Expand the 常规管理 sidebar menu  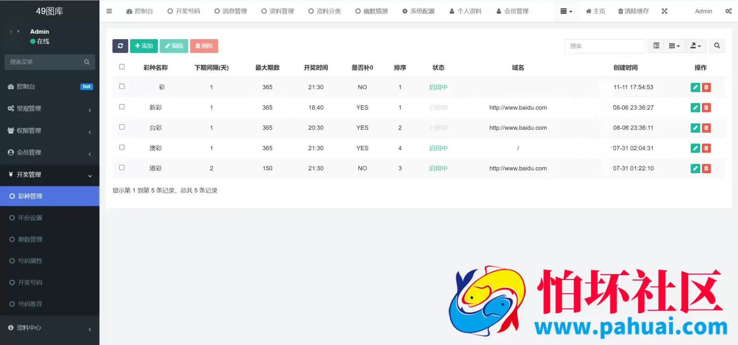click(49, 109)
